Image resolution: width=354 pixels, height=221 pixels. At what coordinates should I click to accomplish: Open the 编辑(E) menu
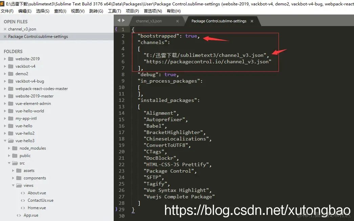(25, 11)
